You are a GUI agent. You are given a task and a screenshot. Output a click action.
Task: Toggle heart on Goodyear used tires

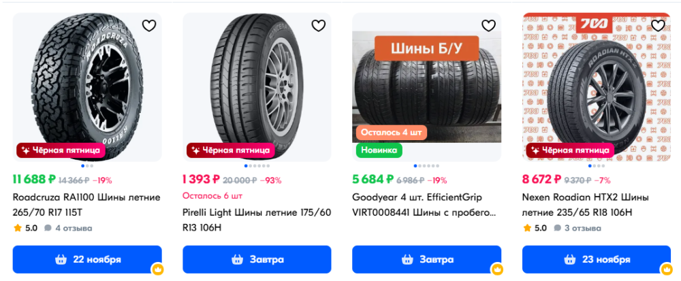(x=488, y=26)
